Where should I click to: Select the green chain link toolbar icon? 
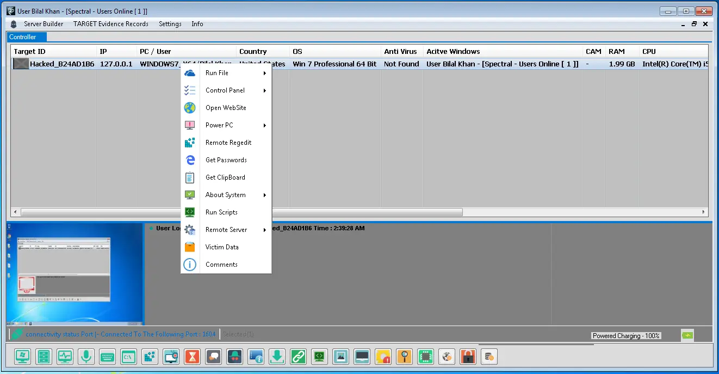(298, 357)
